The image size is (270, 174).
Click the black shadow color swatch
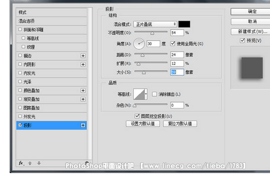pos(184,24)
